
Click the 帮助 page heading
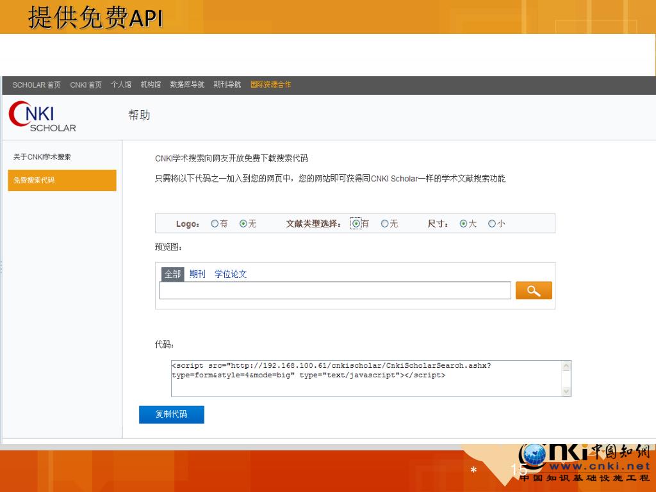139,115
